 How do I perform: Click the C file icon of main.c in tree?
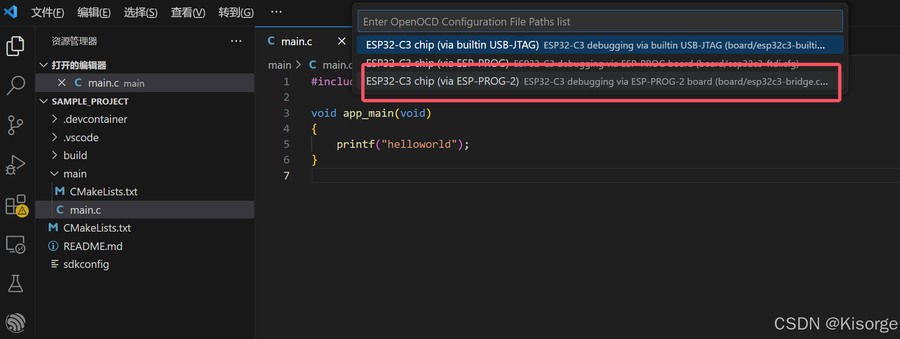click(x=60, y=210)
